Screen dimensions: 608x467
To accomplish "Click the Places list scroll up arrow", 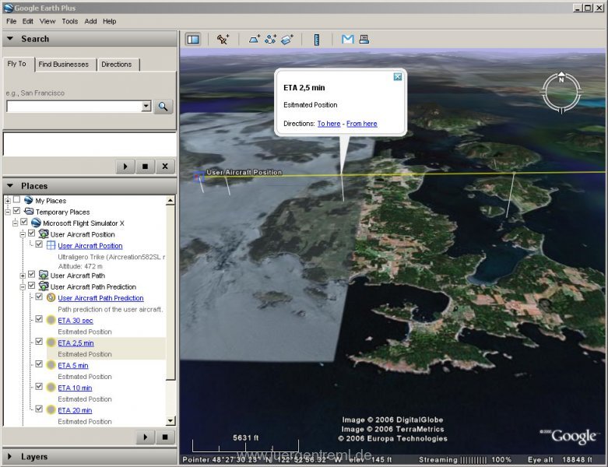I will 170,200.
